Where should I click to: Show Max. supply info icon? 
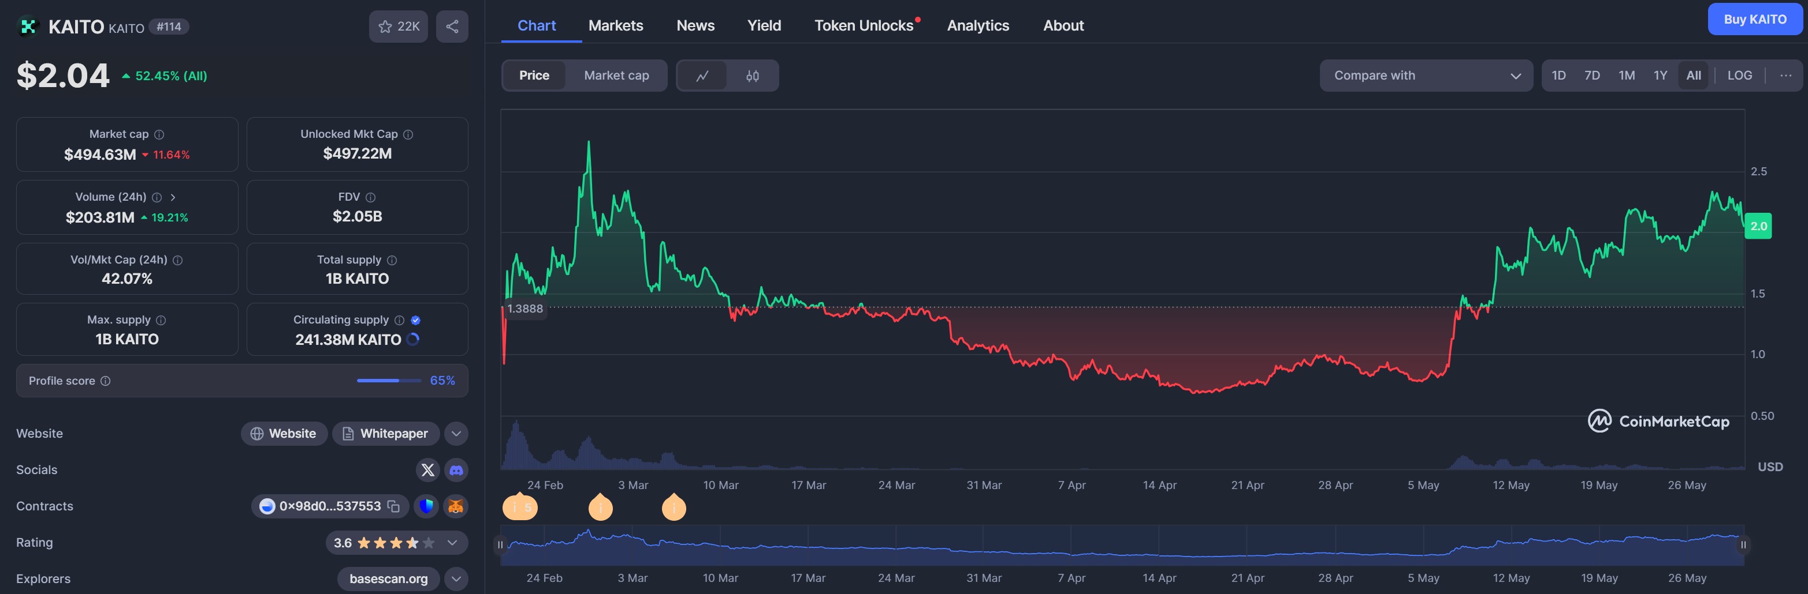coord(161,320)
